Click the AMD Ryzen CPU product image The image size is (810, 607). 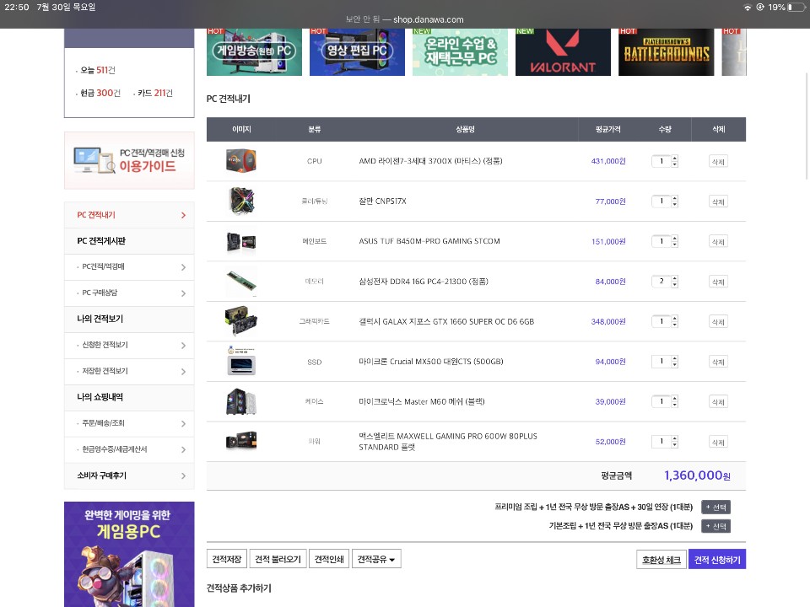tap(241, 160)
